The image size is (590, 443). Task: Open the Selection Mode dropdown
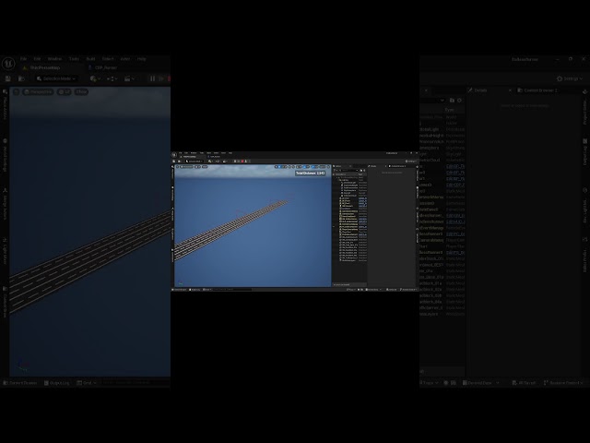pyautogui.click(x=56, y=78)
